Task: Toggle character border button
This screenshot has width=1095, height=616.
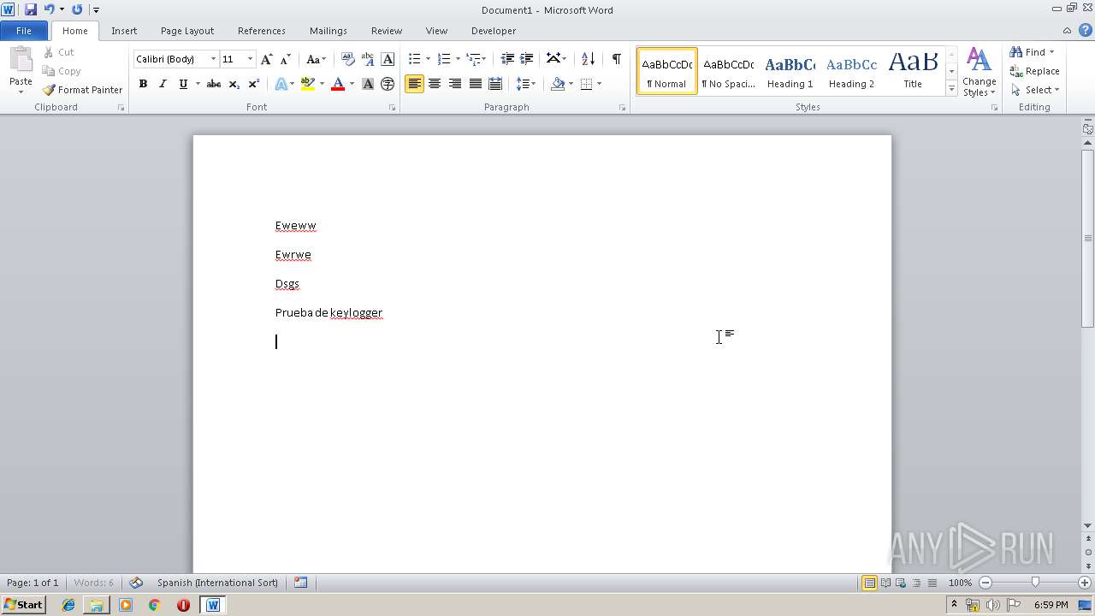Action: 388,59
